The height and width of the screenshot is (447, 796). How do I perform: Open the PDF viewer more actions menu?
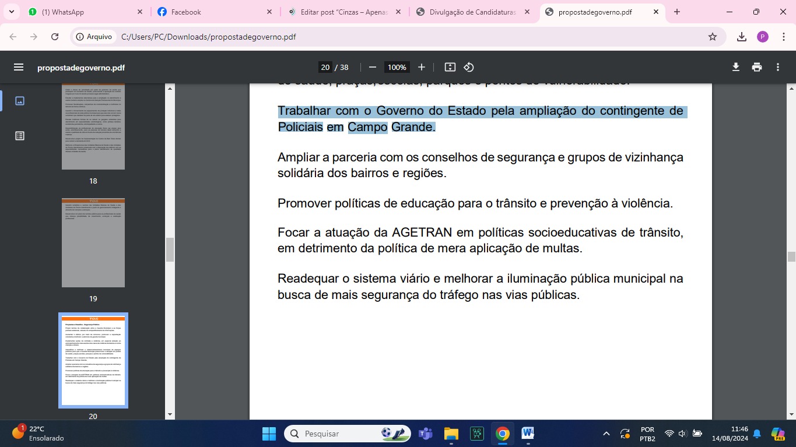point(778,67)
